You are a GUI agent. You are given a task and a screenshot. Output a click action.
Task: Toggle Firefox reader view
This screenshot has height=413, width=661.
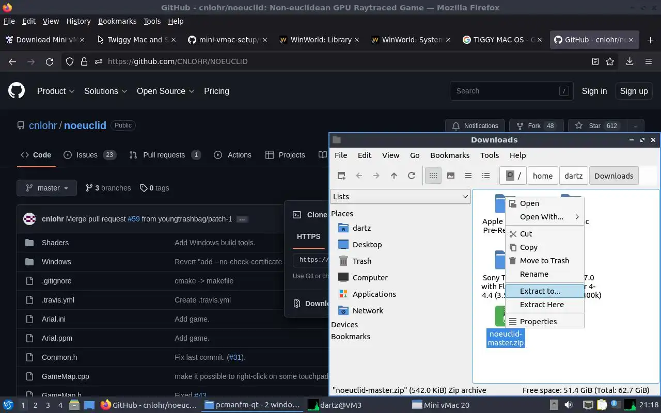pos(595,61)
